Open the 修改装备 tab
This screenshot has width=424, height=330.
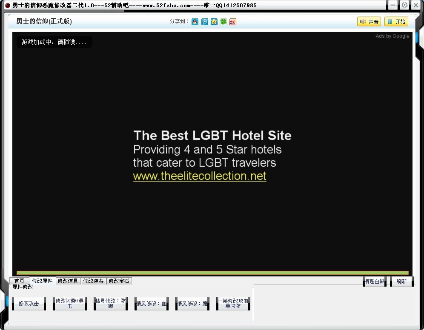pos(94,281)
